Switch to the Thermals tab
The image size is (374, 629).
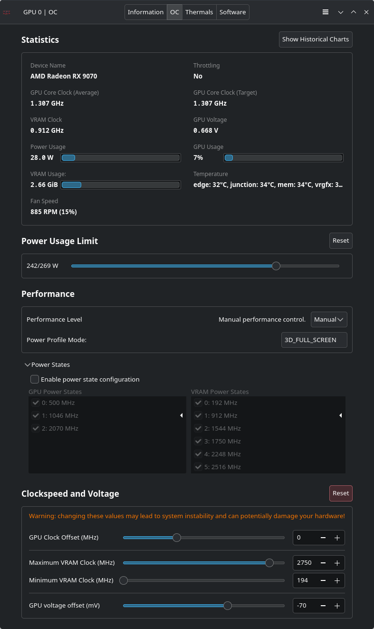[x=199, y=12]
